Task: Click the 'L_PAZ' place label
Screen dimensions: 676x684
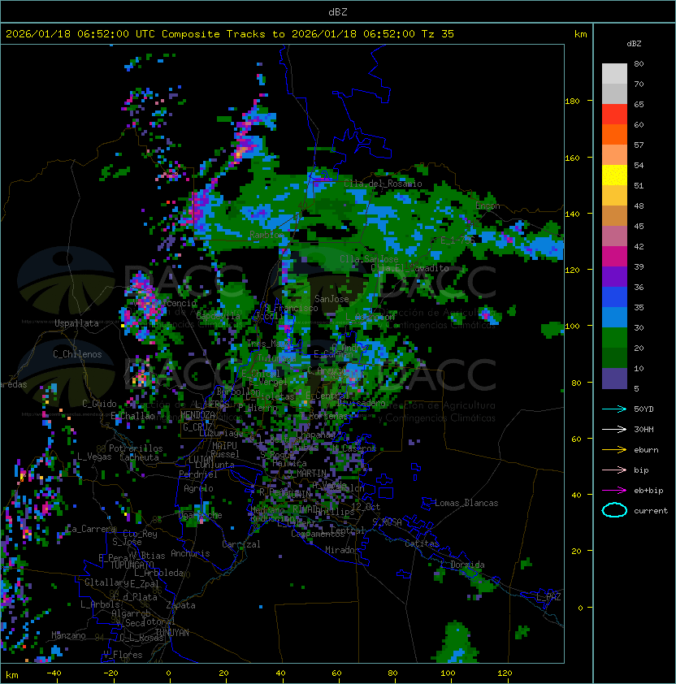Action: [548, 596]
